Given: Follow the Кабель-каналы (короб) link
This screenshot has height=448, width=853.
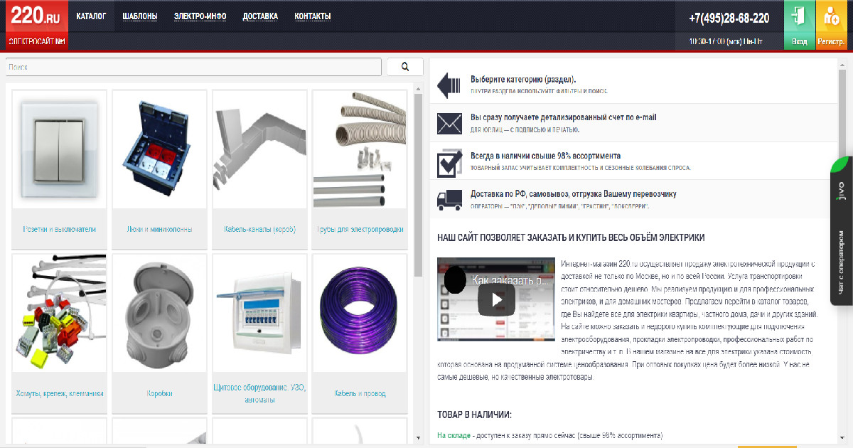Looking at the screenshot, I should point(259,230).
